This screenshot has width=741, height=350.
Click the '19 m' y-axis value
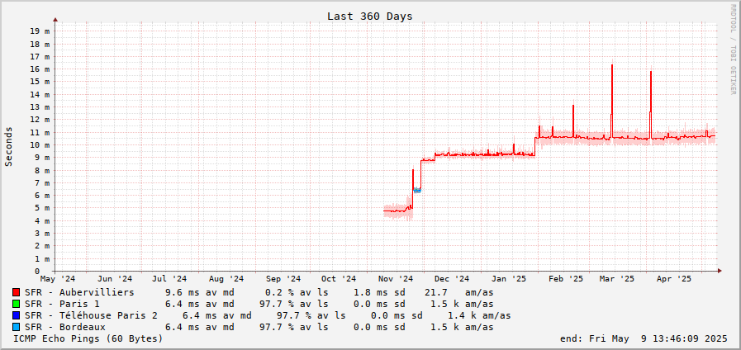point(40,31)
